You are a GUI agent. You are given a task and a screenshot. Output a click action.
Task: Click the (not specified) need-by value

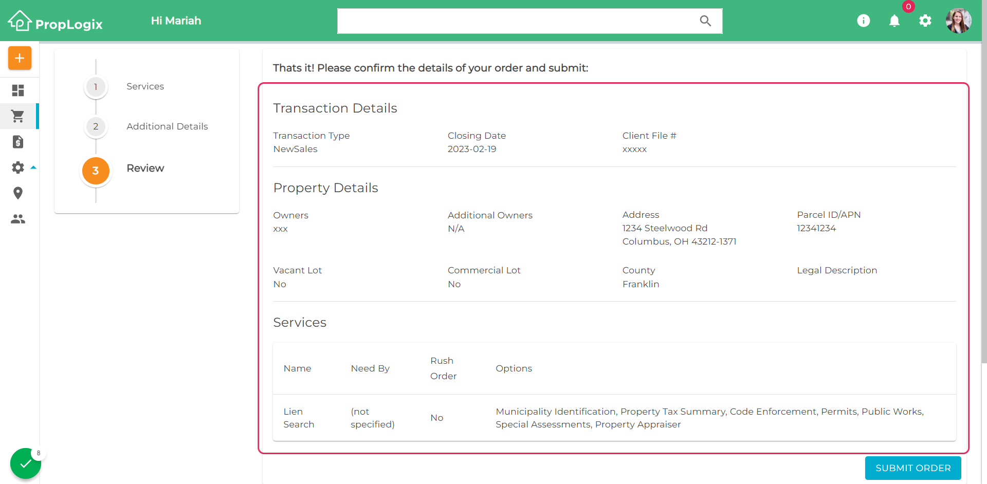(x=373, y=418)
